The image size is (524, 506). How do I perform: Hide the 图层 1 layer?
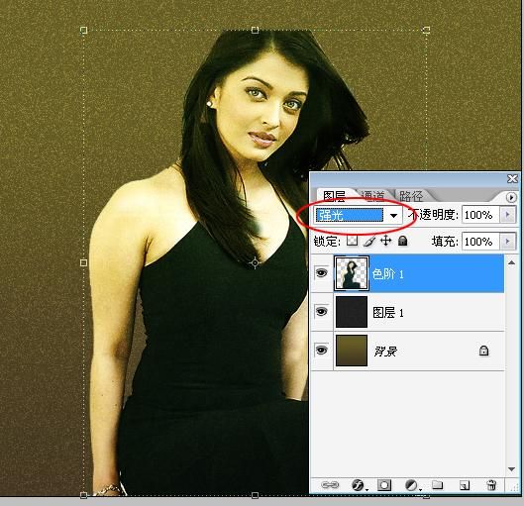click(321, 312)
